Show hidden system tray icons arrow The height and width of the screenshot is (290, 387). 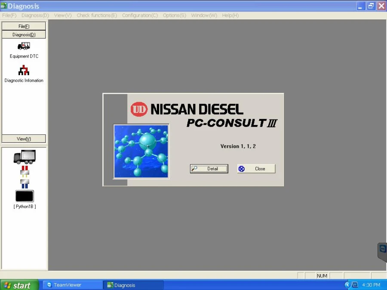347,285
